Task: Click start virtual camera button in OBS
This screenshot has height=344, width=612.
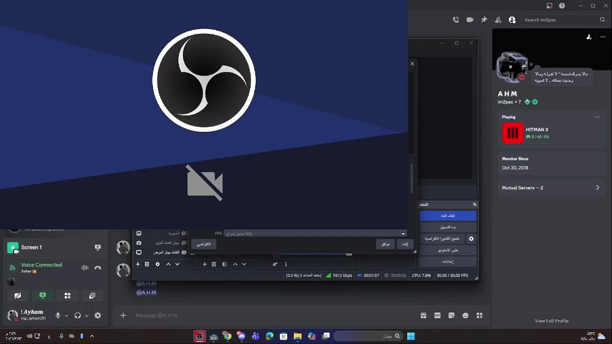Action: point(442,239)
